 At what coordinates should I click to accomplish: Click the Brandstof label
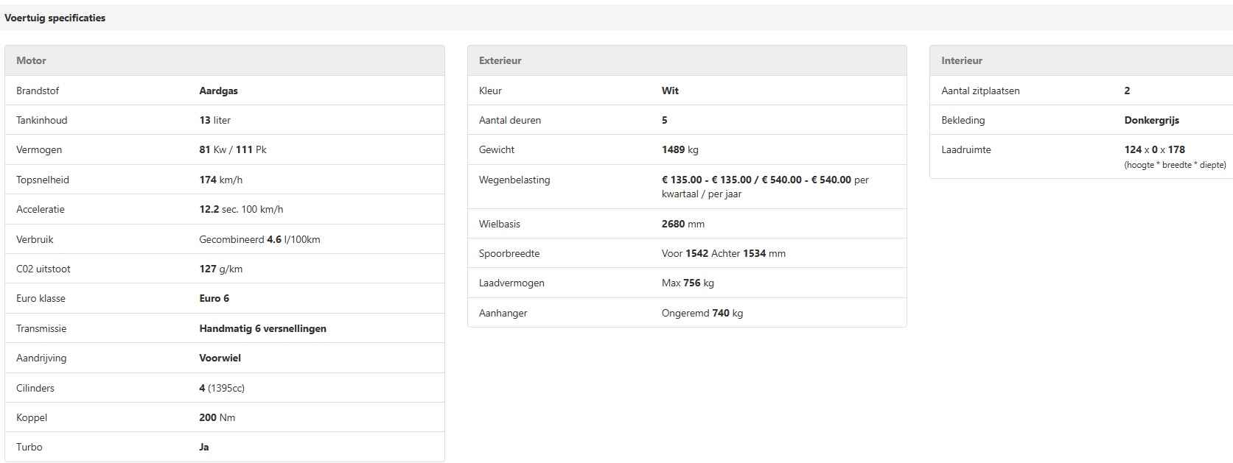(38, 91)
